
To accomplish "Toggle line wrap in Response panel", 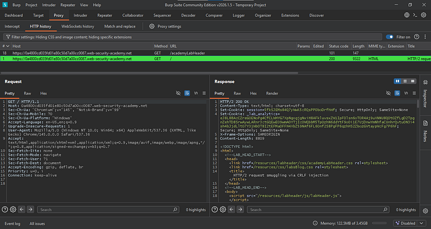I will [397, 93].
